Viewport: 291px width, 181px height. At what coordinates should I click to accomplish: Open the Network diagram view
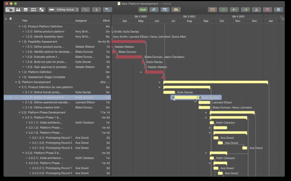click(34, 10)
